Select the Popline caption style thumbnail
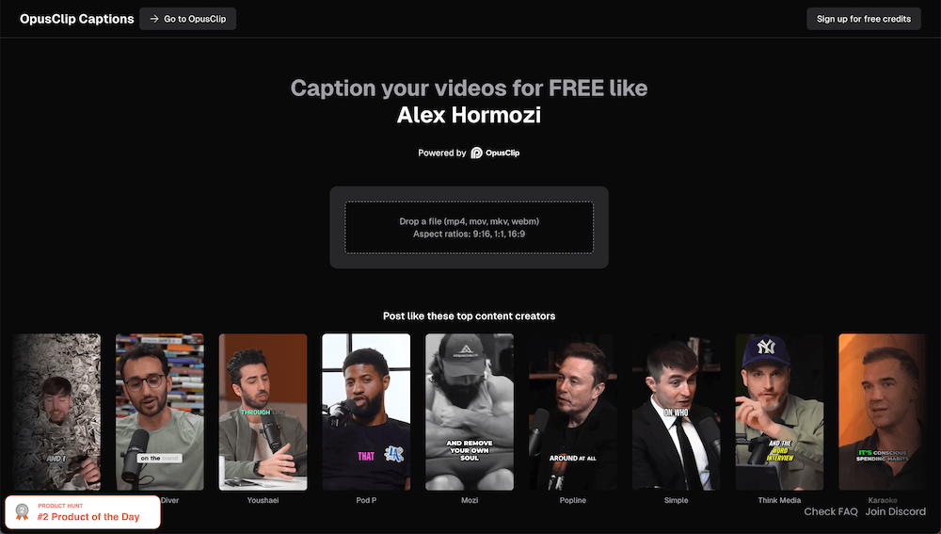This screenshot has width=941, height=534. pos(572,413)
